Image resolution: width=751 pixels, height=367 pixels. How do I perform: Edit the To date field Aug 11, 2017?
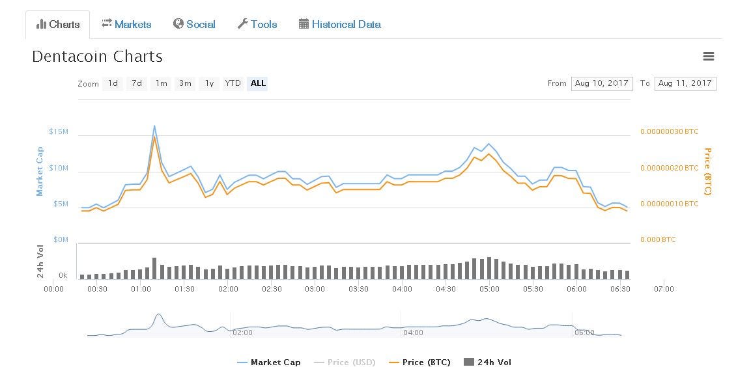pyautogui.click(x=685, y=83)
